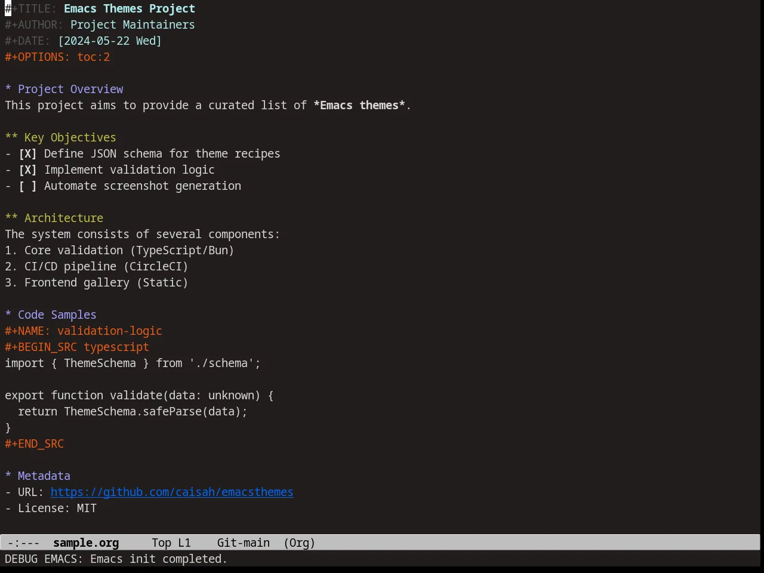This screenshot has width=764, height=573.
Task: Click return ThemeSchema.safeParse(data) line
Action: [133, 412]
